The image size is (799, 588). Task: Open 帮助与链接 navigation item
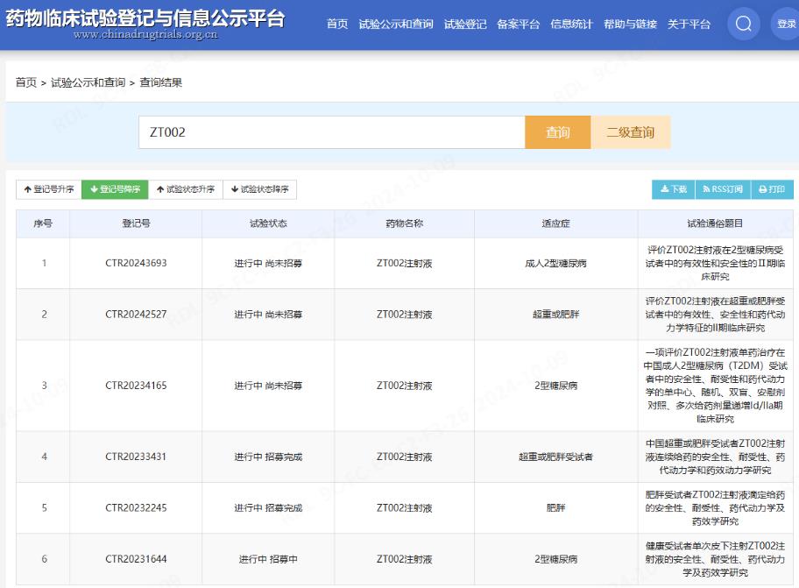[x=630, y=25]
